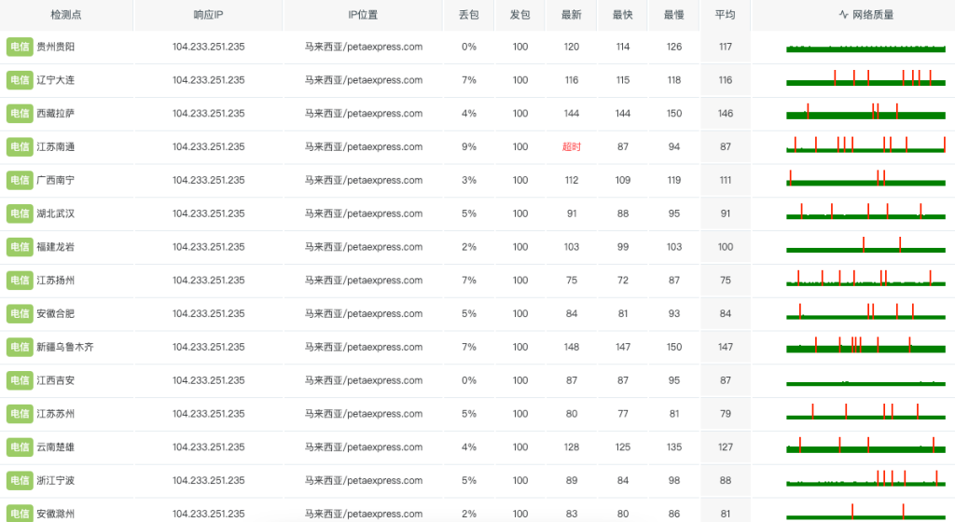Screen dimensions: 955x522
Task: Click the pulse icon next to 网络质量 header
Action: [843, 15]
